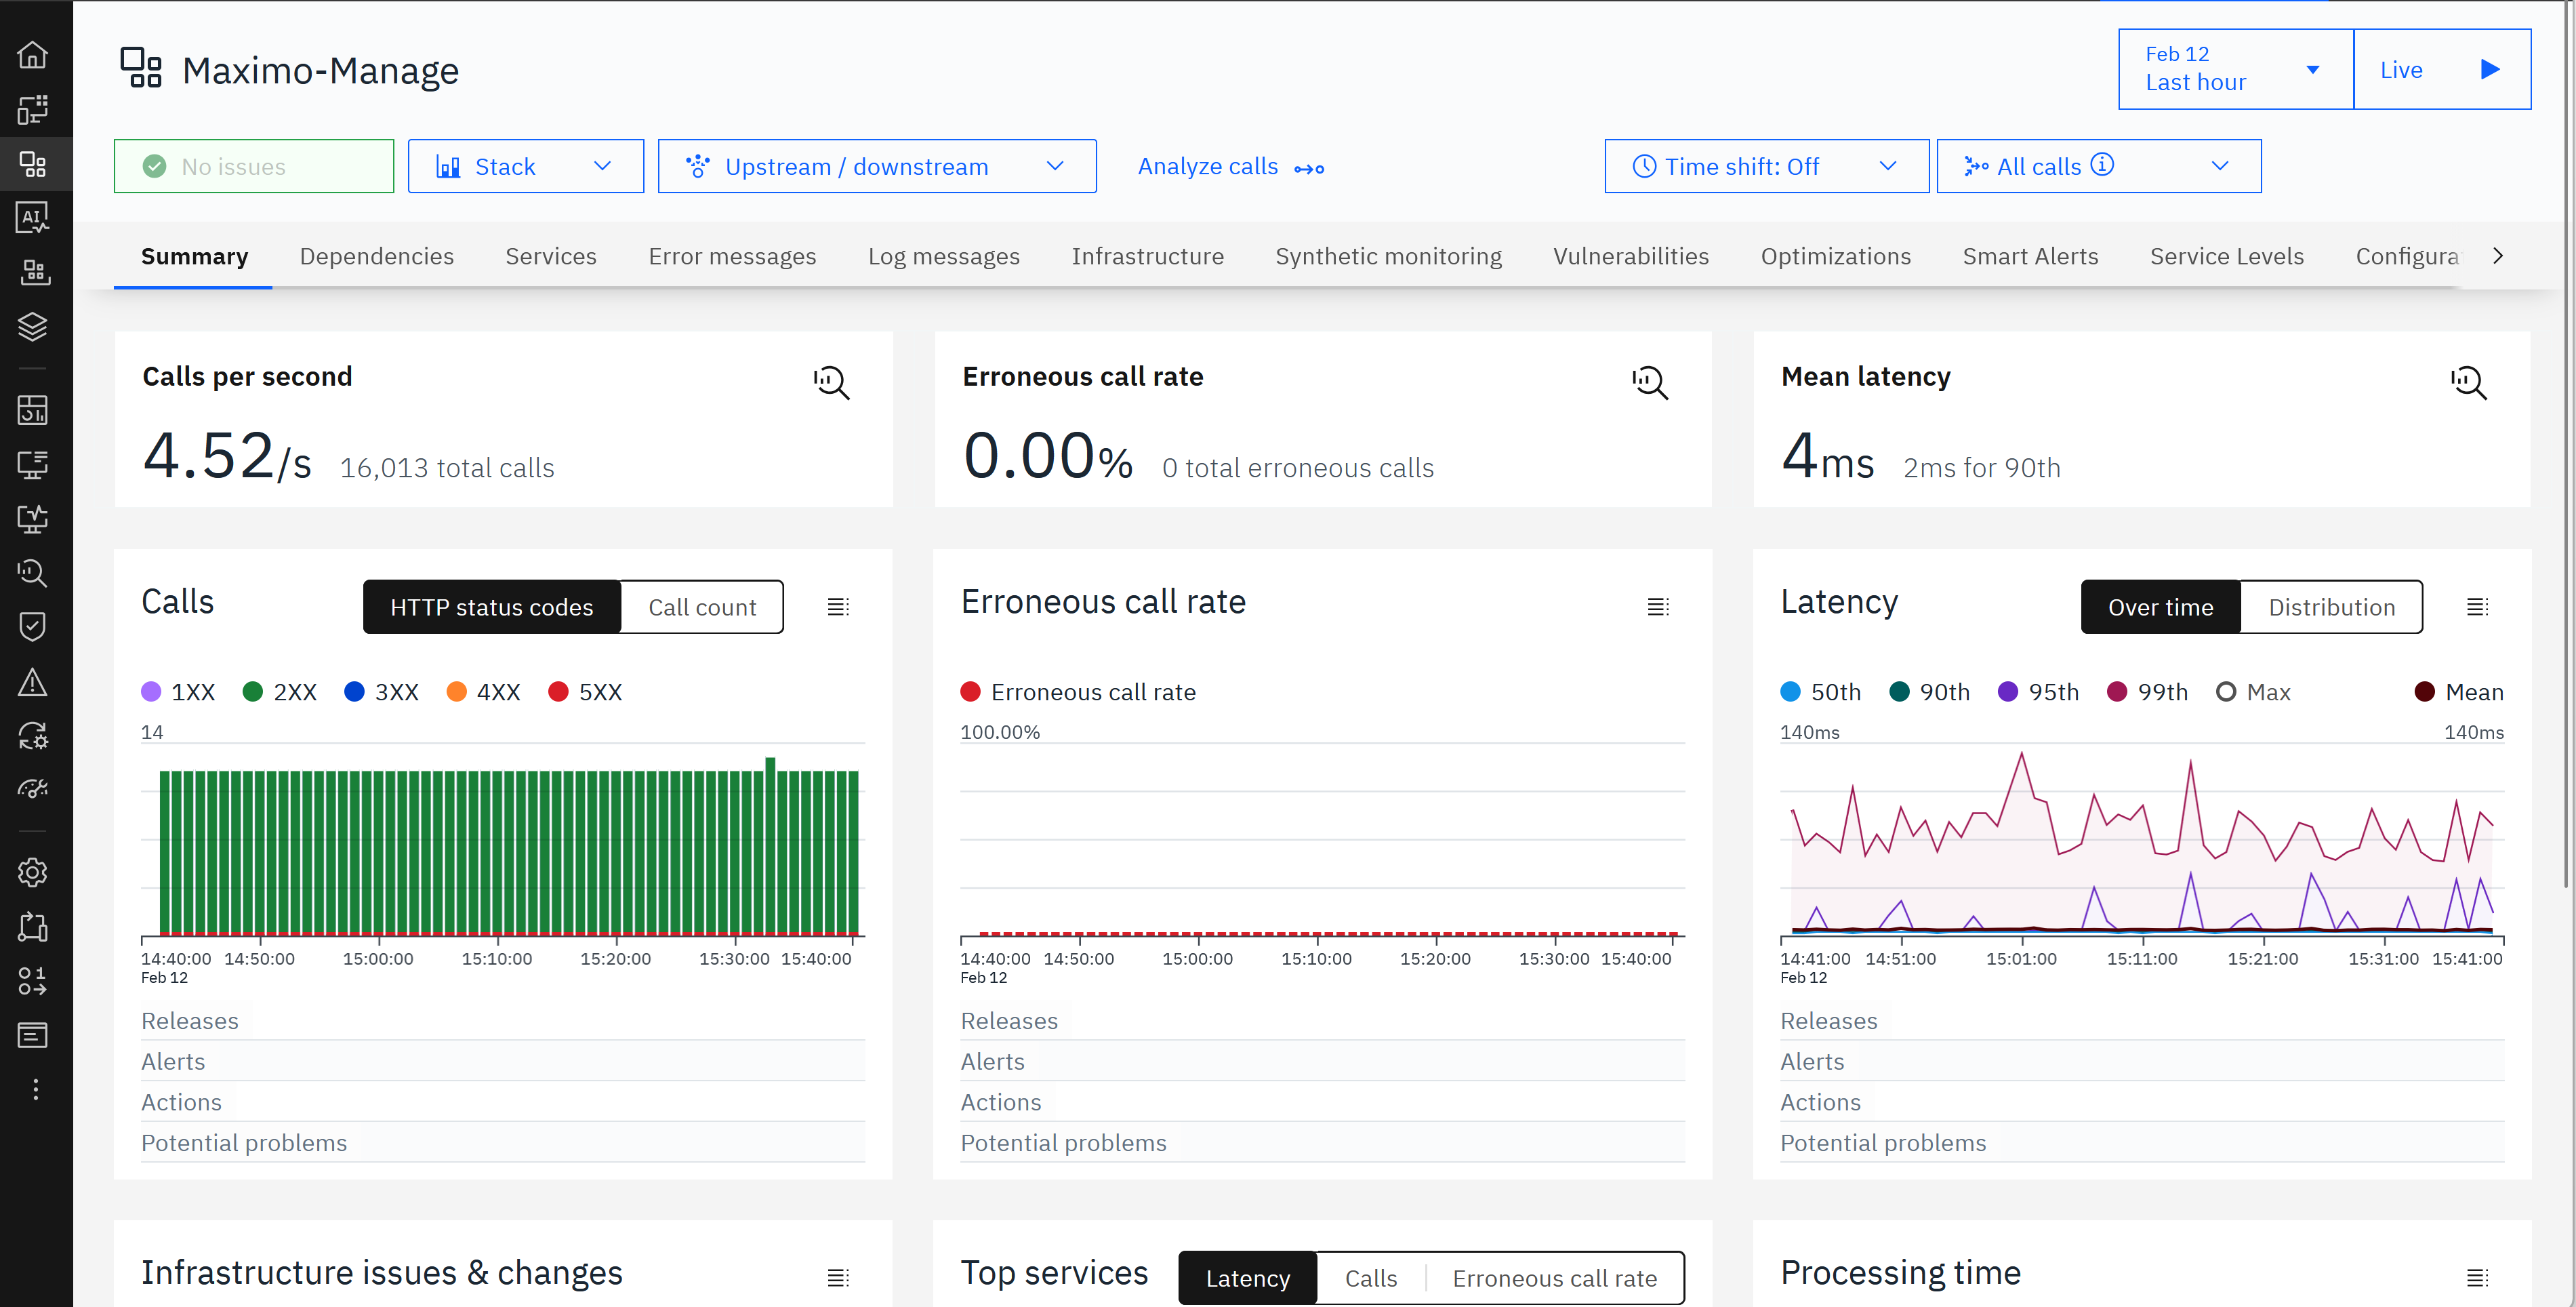The height and width of the screenshot is (1307, 2576).
Task: Analyze Calls per second with magnifier icon
Action: pos(831,383)
